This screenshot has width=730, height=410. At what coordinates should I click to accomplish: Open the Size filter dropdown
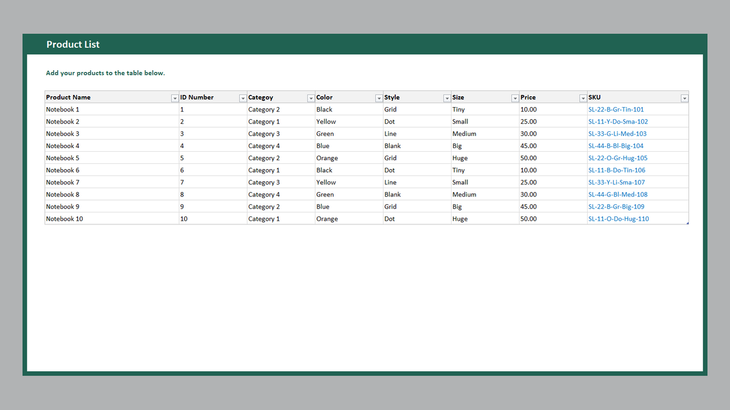click(515, 97)
